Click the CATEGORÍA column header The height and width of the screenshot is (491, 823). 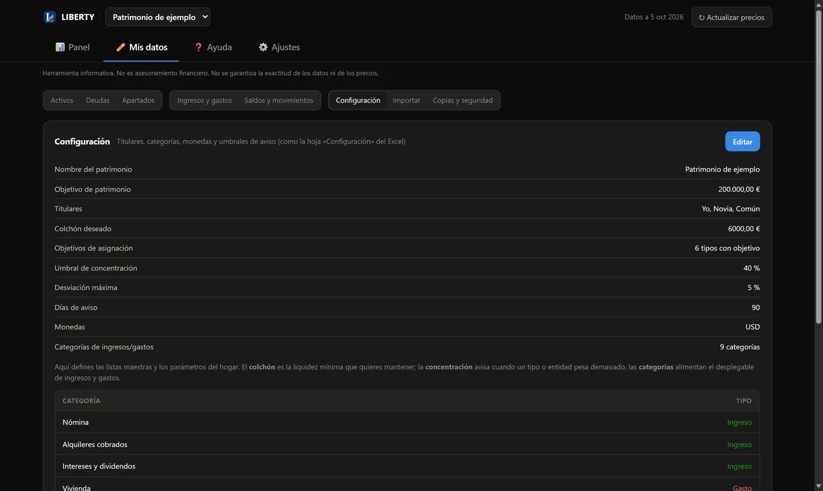(x=81, y=401)
